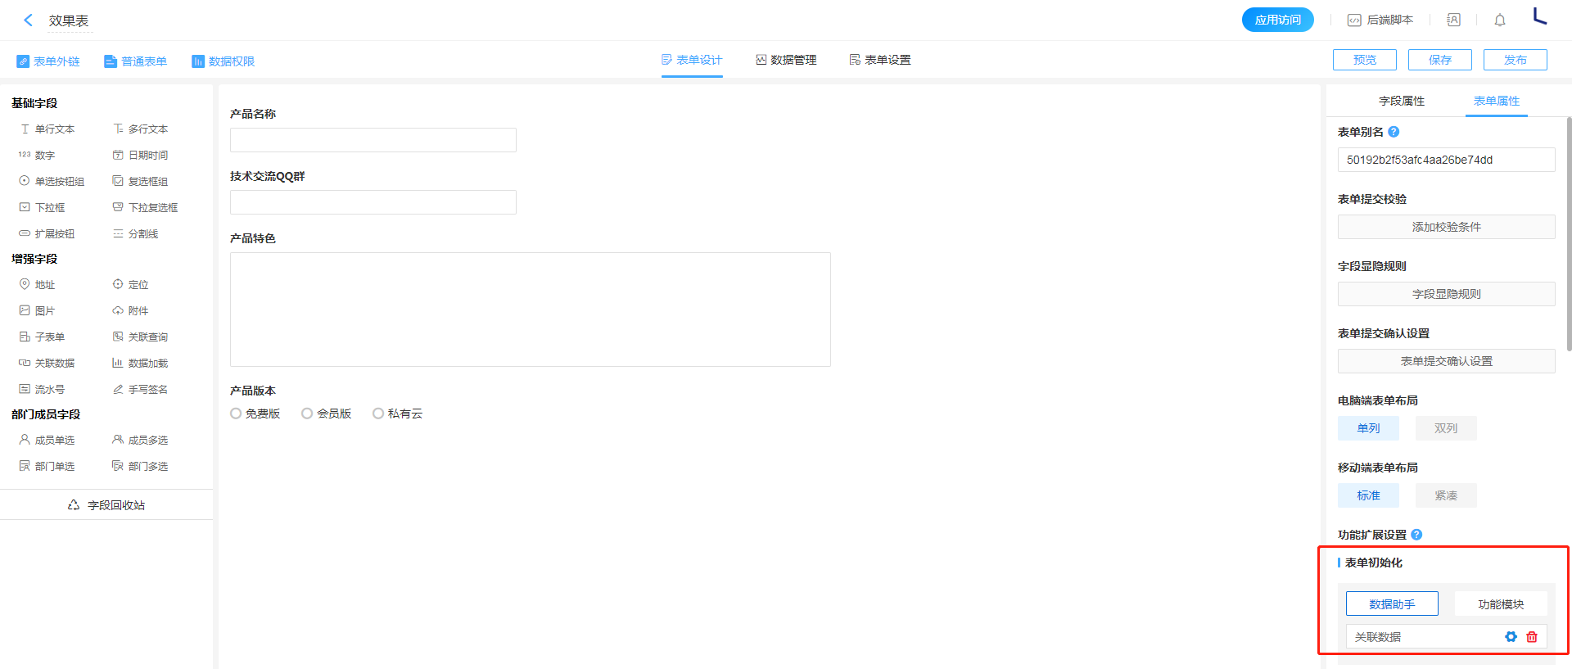Click the 添加校验条件 button

tap(1446, 227)
